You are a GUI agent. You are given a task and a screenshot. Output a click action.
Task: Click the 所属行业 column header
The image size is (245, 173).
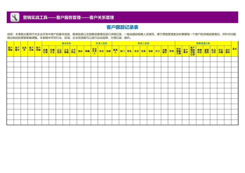(52, 51)
